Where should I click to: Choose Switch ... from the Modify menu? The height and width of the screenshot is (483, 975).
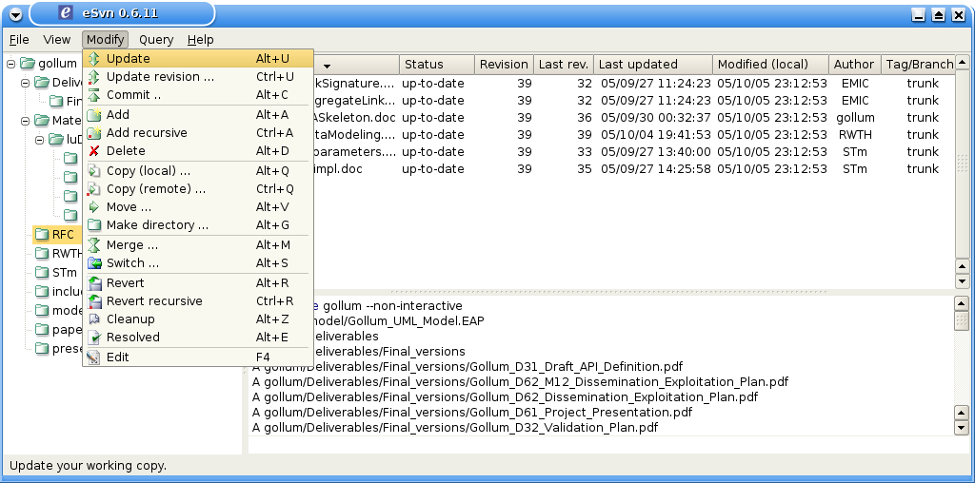(x=132, y=263)
